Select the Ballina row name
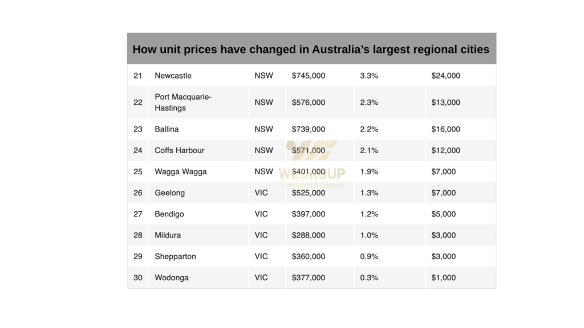The height and width of the screenshot is (328, 584). point(167,129)
